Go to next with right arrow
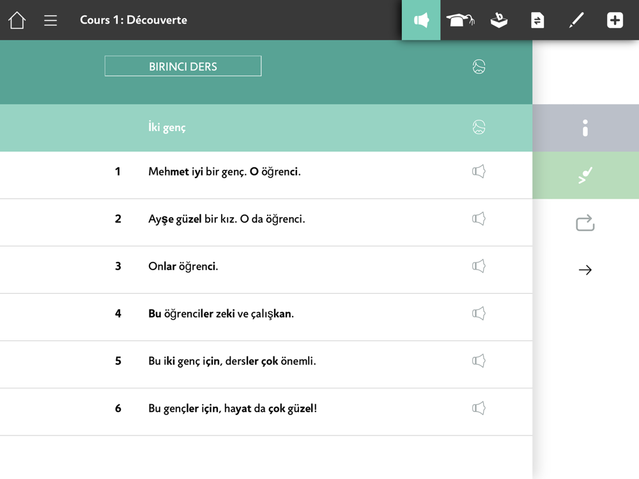 [x=585, y=270]
